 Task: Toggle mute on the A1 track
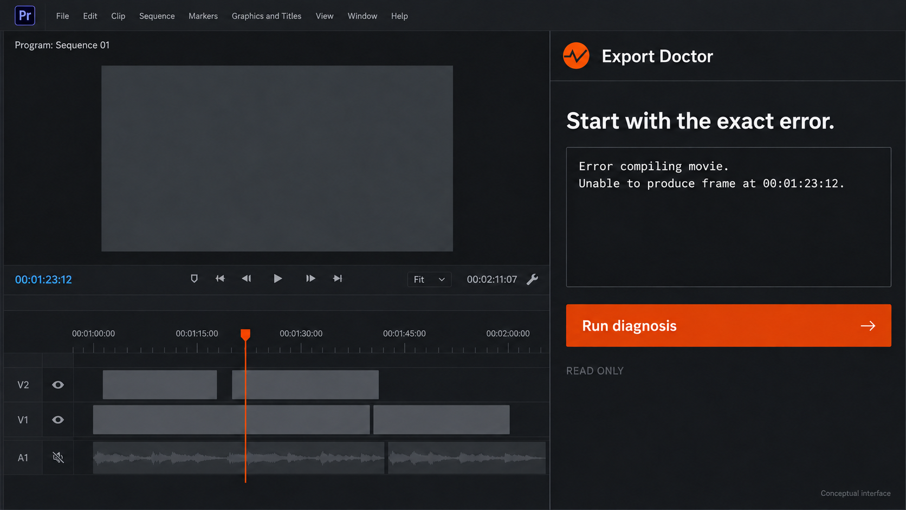point(58,457)
